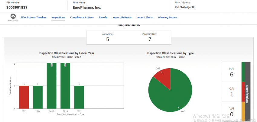Go to Compliance Actions section
This screenshot has height=122, width=257.
click(82, 17)
